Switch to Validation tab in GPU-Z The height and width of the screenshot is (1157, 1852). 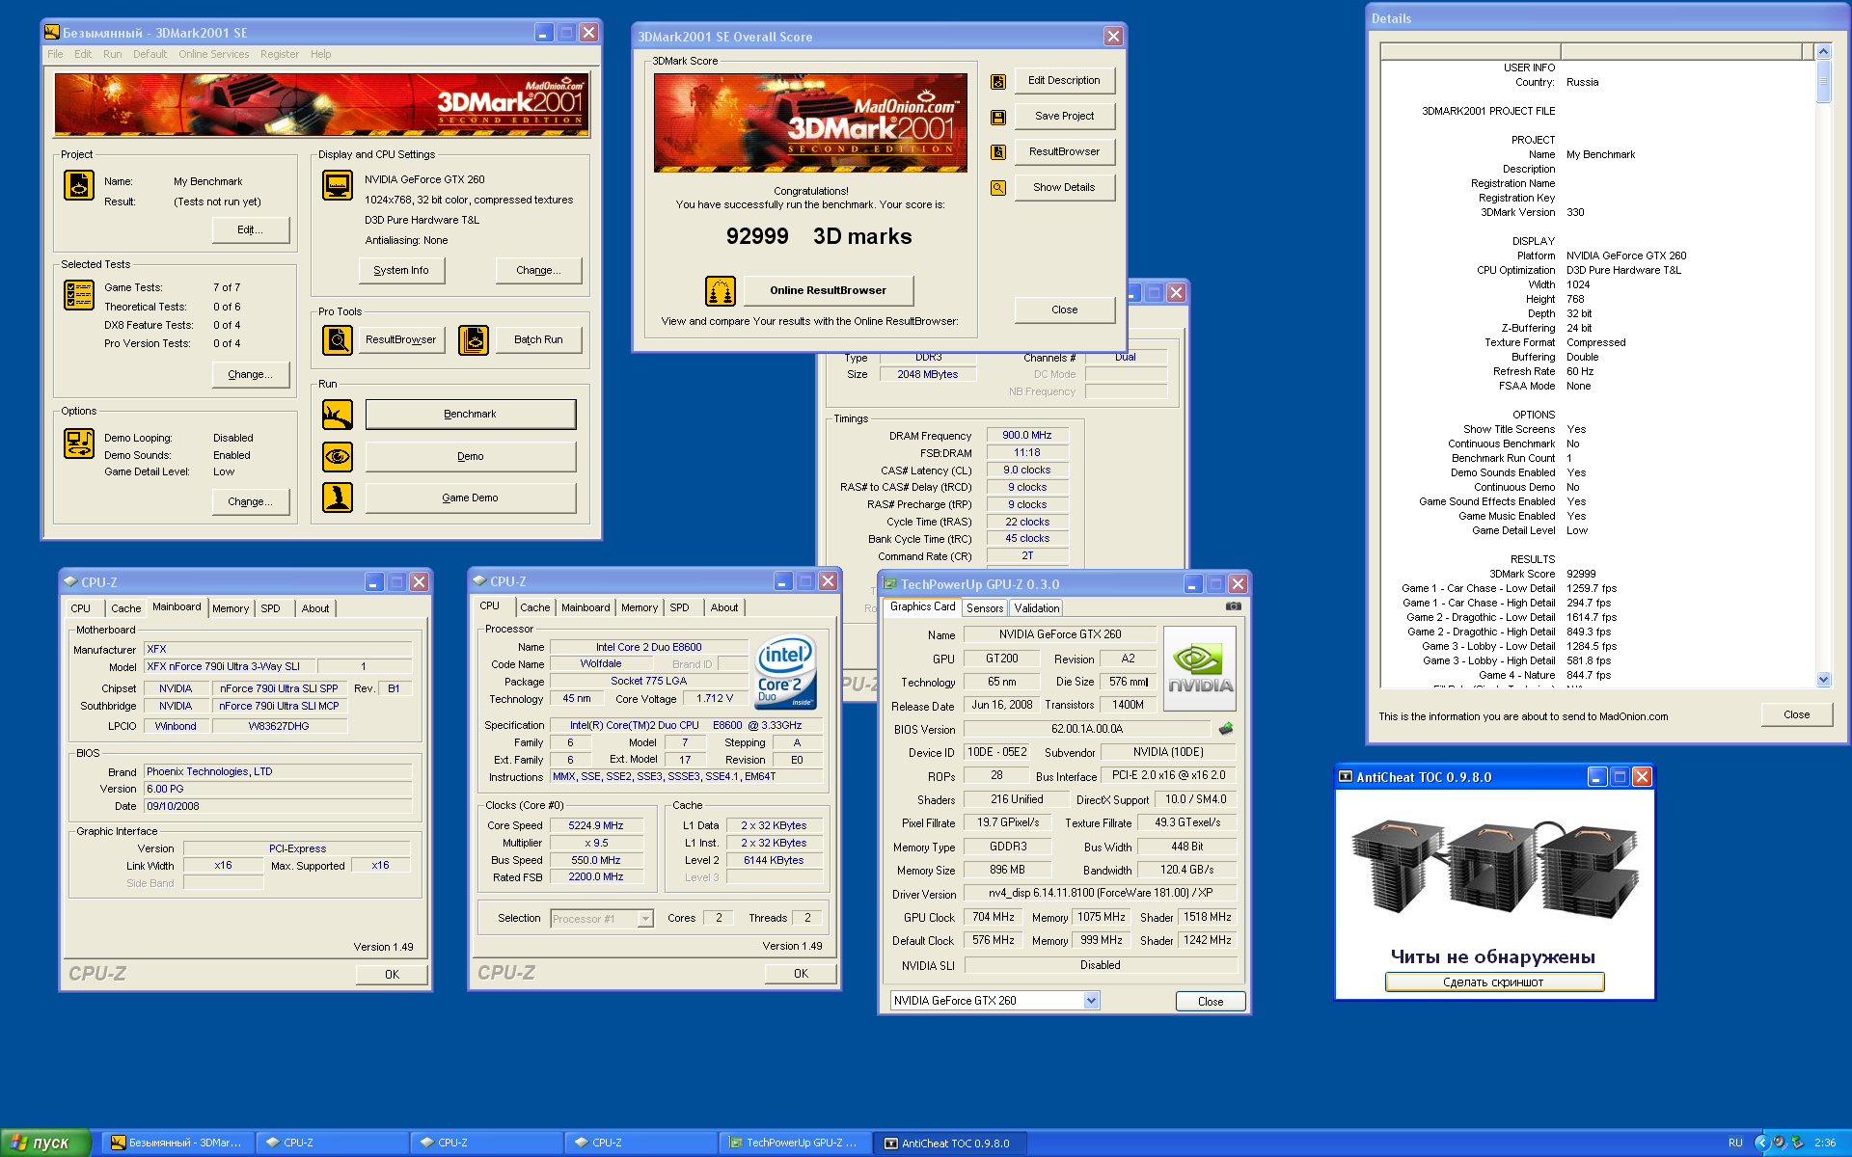1037,608
